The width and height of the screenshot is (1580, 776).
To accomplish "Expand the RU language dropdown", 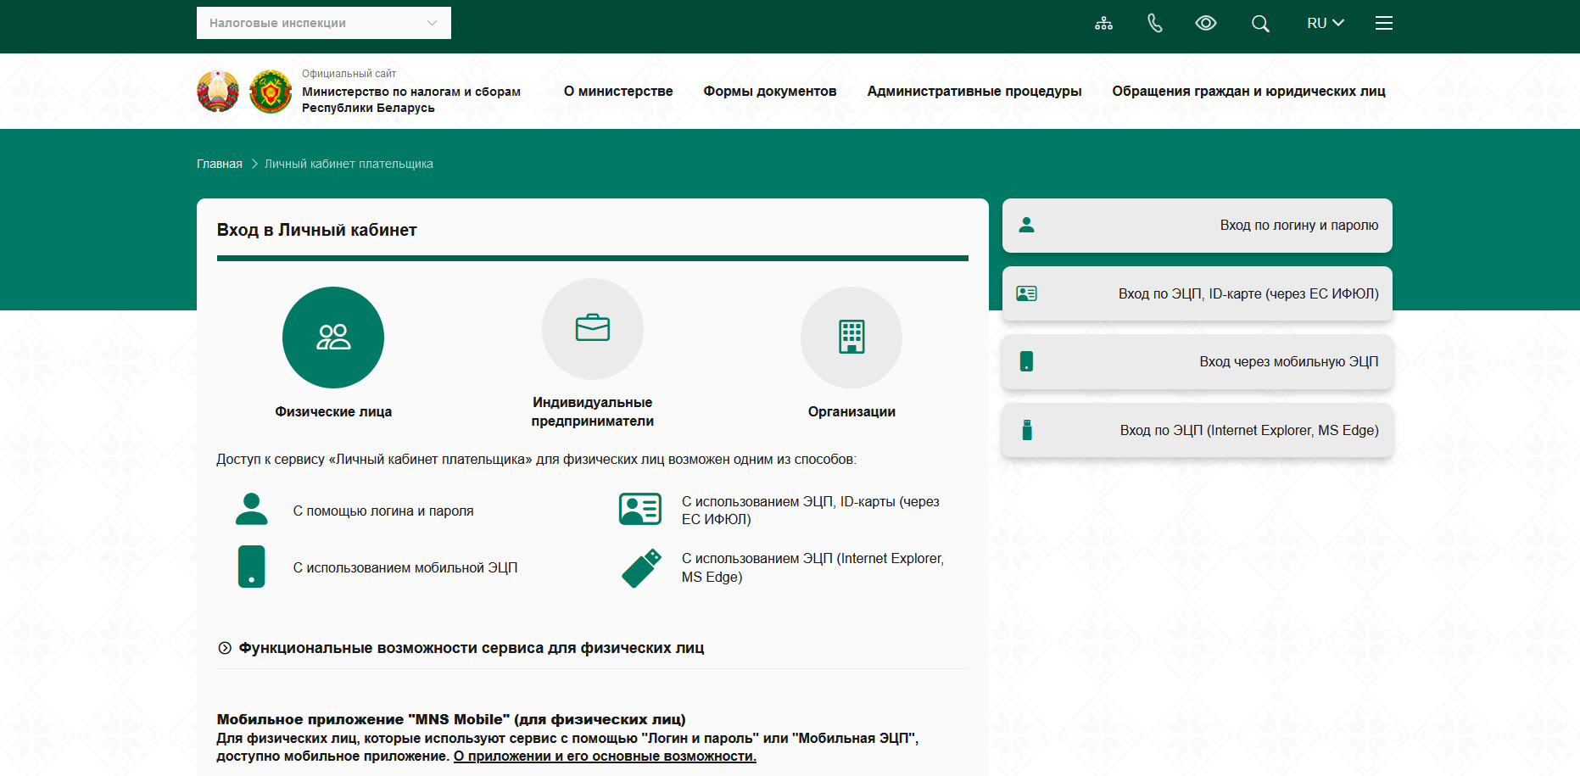I will click(x=1325, y=24).
